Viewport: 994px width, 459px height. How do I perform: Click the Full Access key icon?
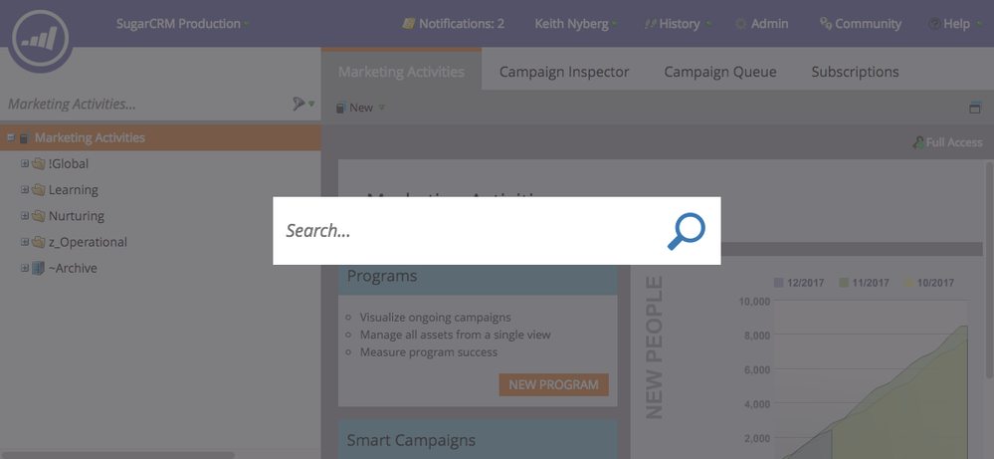tap(918, 142)
